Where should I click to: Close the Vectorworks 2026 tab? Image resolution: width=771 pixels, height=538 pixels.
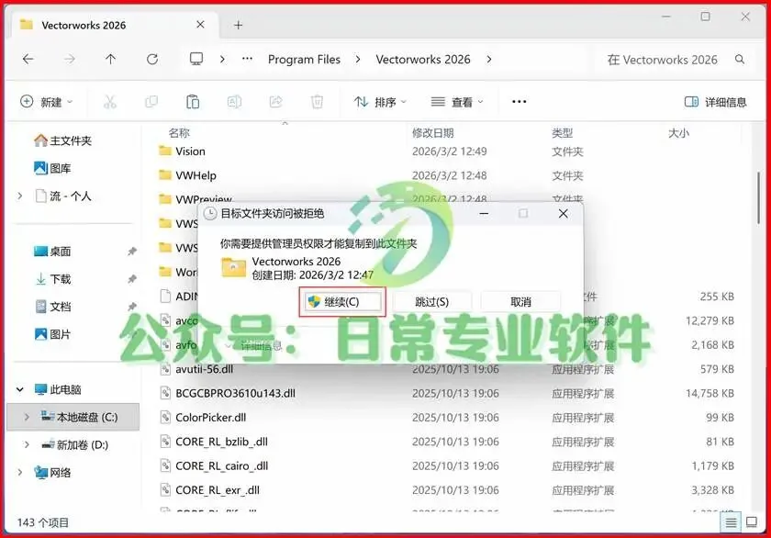click(x=200, y=25)
